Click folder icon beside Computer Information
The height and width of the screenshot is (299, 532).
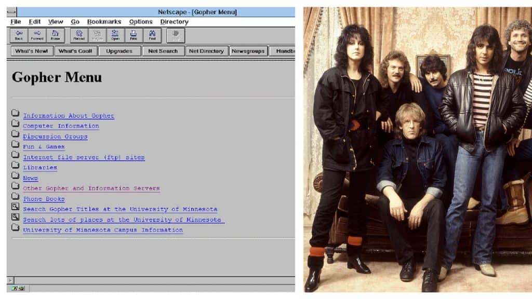click(15, 123)
